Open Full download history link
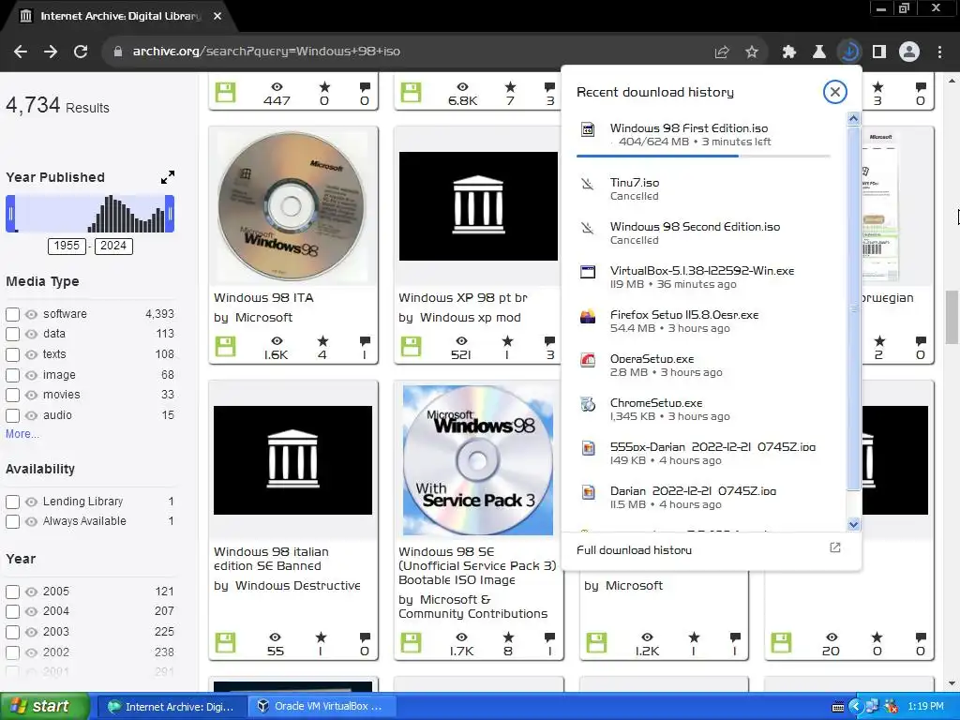This screenshot has height=720, width=960. point(635,550)
